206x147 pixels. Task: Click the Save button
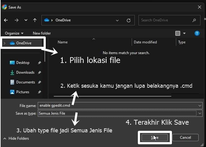(155, 138)
